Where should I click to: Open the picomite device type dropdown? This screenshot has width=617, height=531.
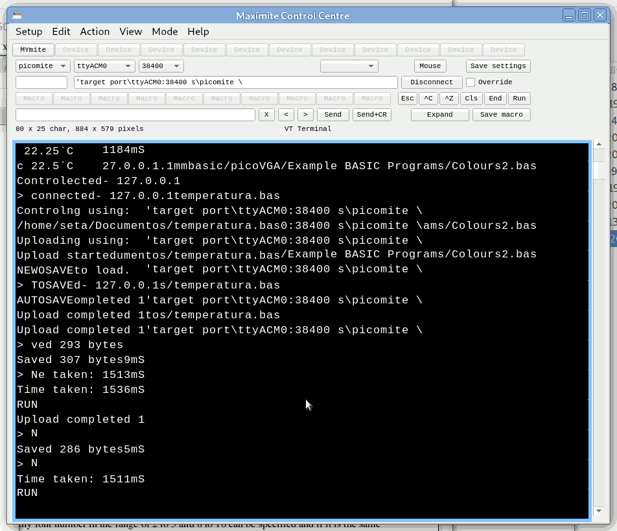43,65
